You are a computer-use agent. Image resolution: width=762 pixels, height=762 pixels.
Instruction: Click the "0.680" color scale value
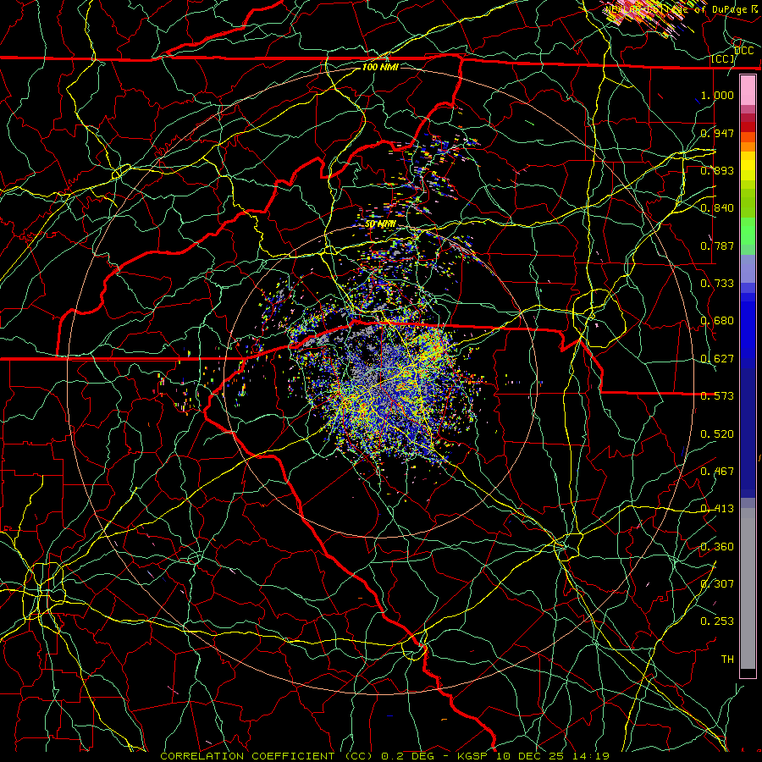click(717, 320)
